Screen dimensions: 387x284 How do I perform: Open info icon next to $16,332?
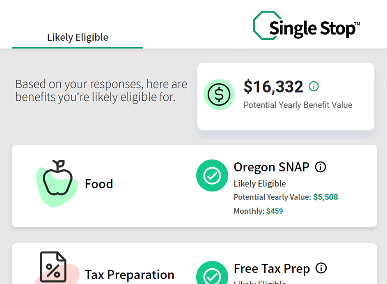pyautogui.click(x=314, y=86)
